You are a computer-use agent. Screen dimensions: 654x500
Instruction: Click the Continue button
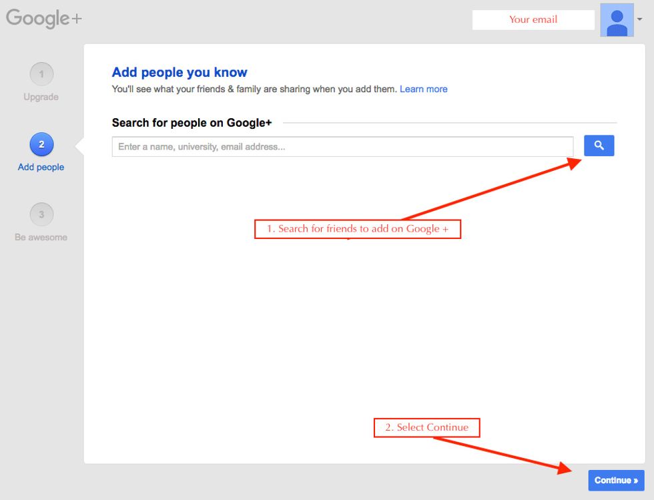tap(616, 481)
